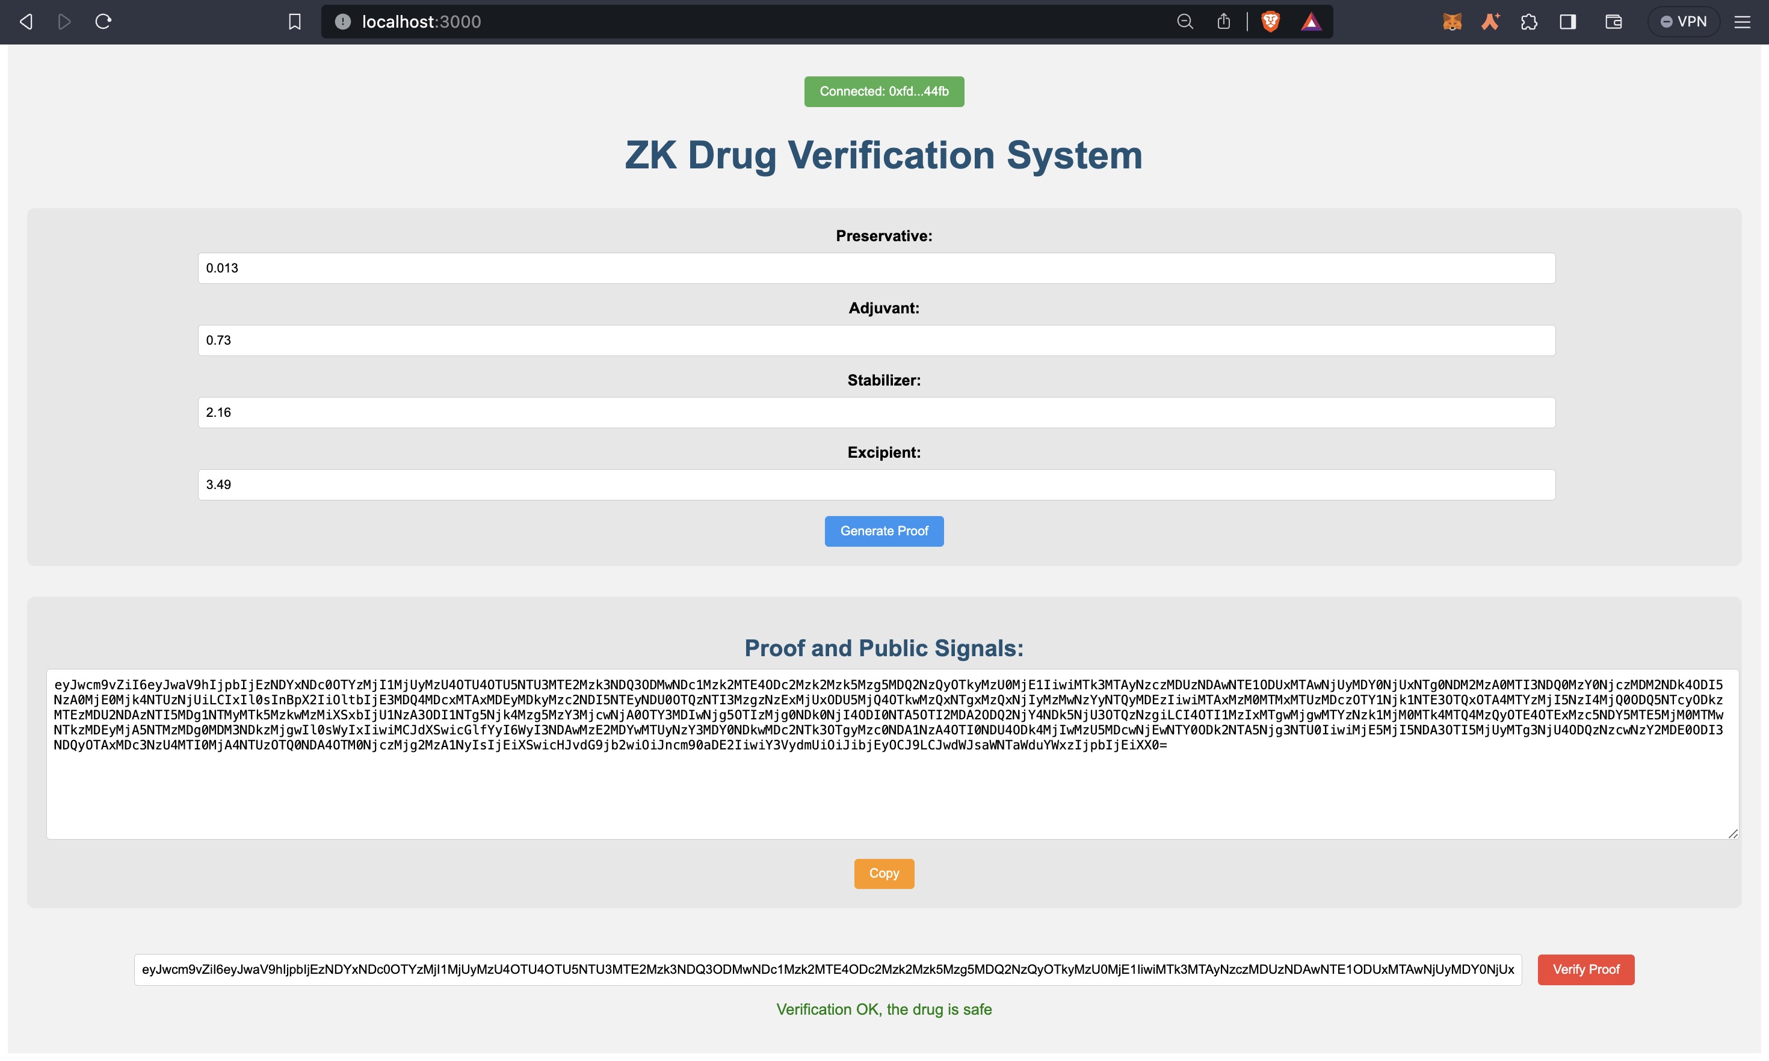
Task: Click the Verify Proof button
Action: (1586, 970)
